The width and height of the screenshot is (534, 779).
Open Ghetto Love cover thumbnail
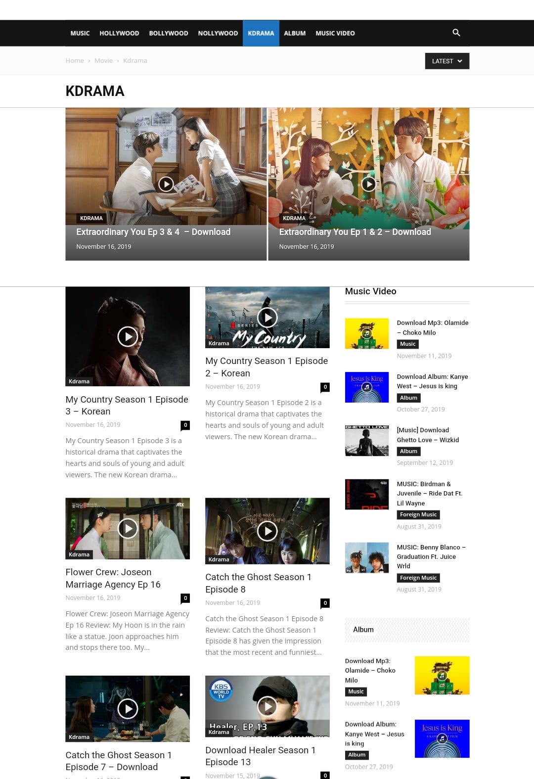point(367,441)
